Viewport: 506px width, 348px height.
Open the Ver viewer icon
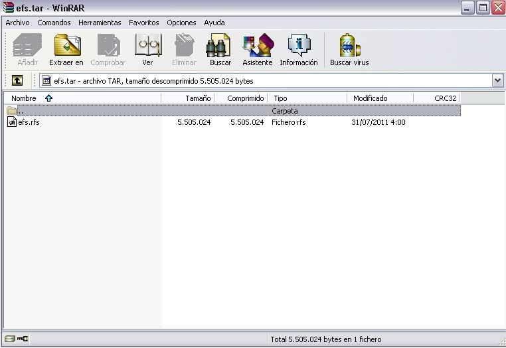point(148,46)
